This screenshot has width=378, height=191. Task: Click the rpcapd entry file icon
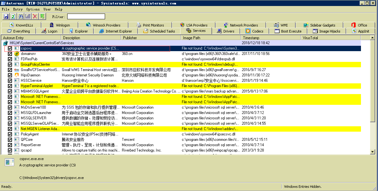[x=17, y=150]
